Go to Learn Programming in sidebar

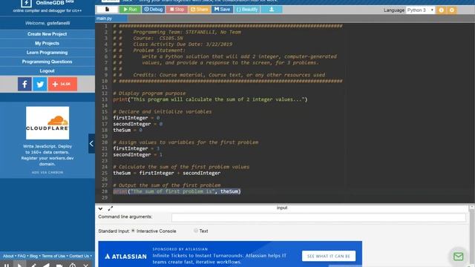click(x=47, y=53)
